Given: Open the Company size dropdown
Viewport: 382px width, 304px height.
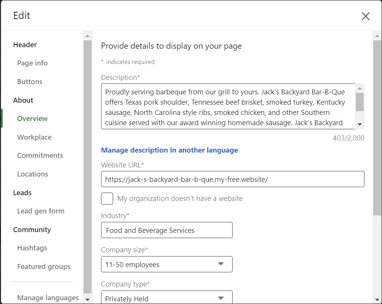Looking at the screenshot, I should click(x=167, y=264).
